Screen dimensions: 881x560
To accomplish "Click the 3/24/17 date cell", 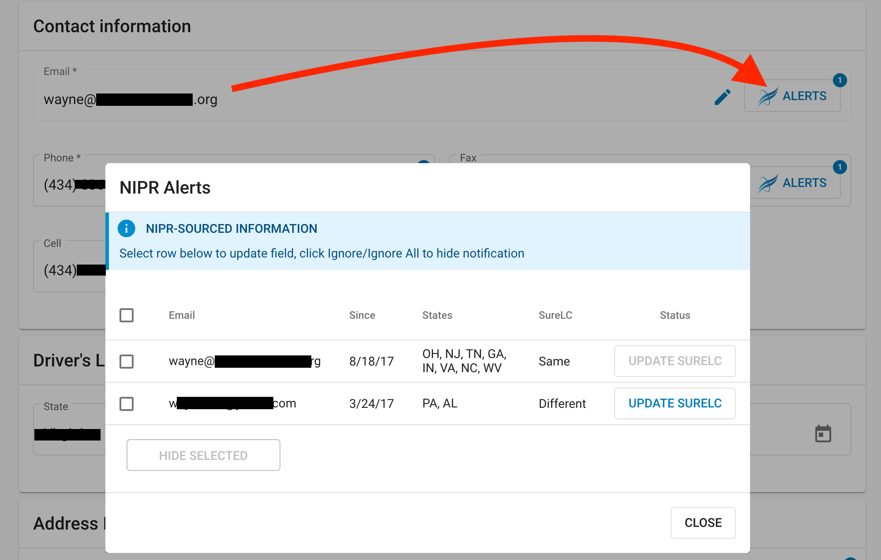I will [x=371, y=403].
